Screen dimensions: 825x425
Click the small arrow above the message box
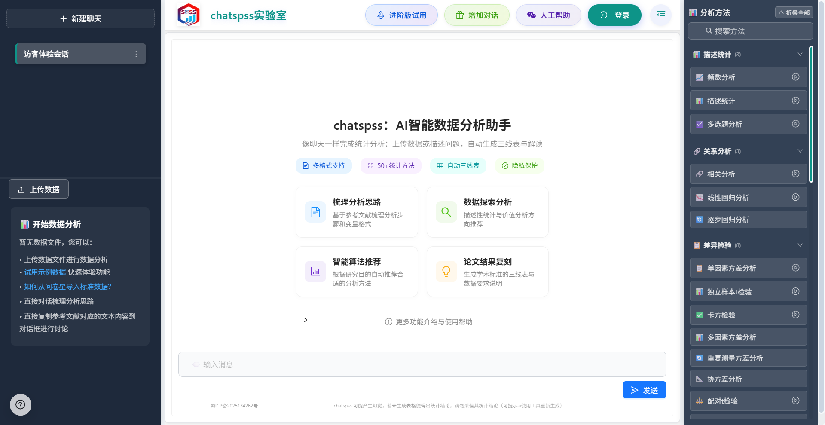(x=305, y=320)
